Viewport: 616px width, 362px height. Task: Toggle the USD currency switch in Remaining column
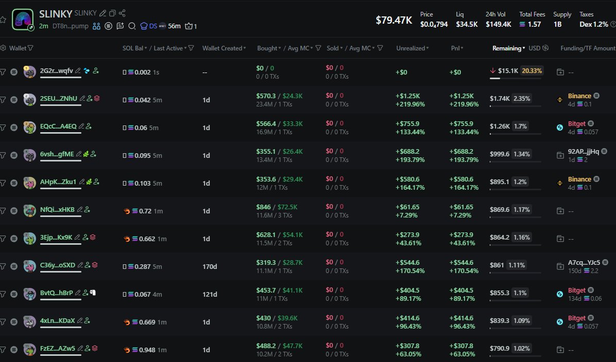click(538, 48)
